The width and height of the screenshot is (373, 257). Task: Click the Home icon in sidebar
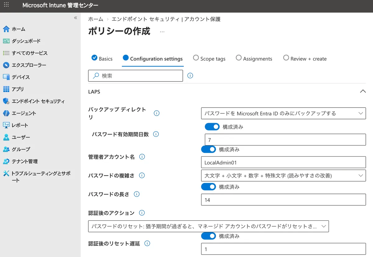tap(6, 29)
